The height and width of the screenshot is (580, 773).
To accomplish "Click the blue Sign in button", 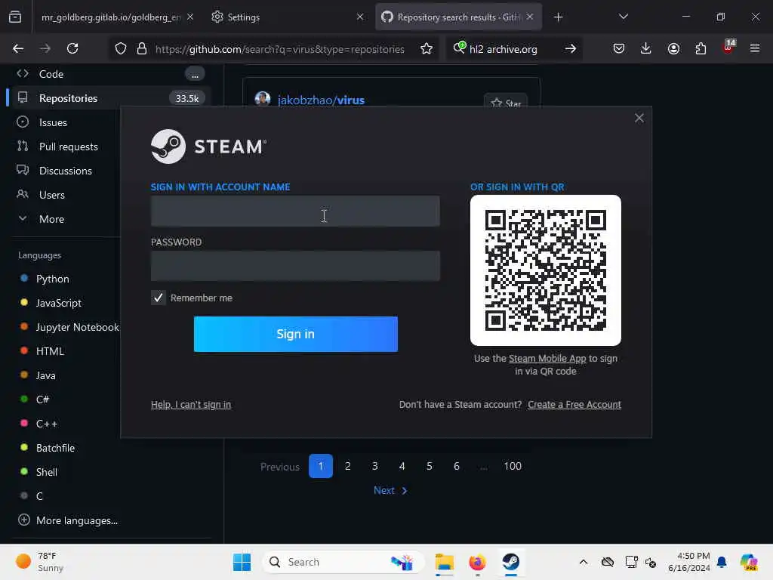I will point(296,334).
